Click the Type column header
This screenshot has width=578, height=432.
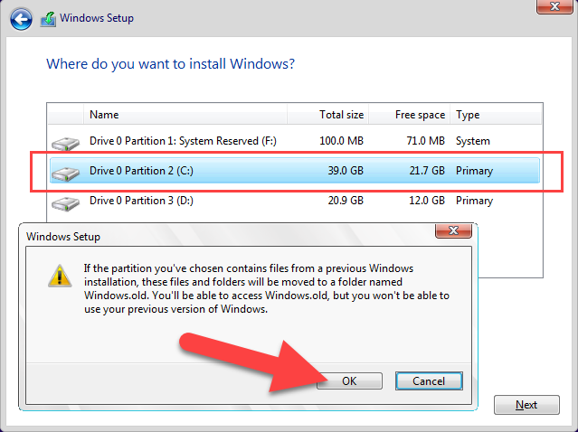tap(496, 115)
